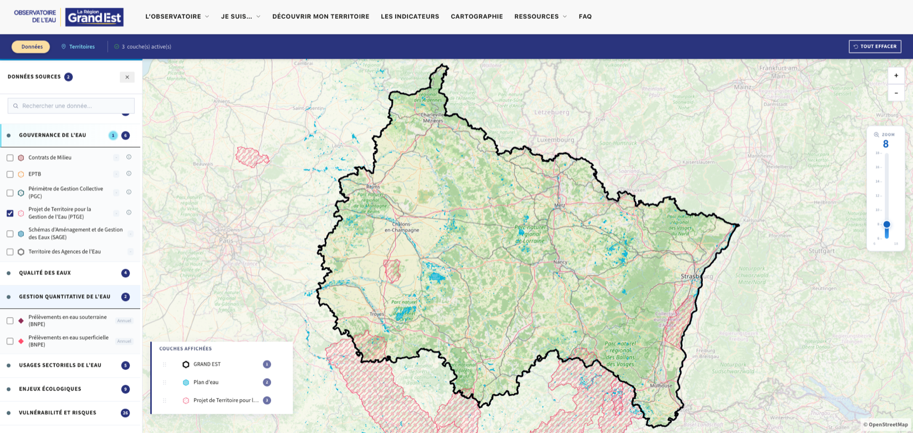Click badge 3 next to Projet de Territoire
The height and width of the screenshot is (433, 913).
point(267,400)
